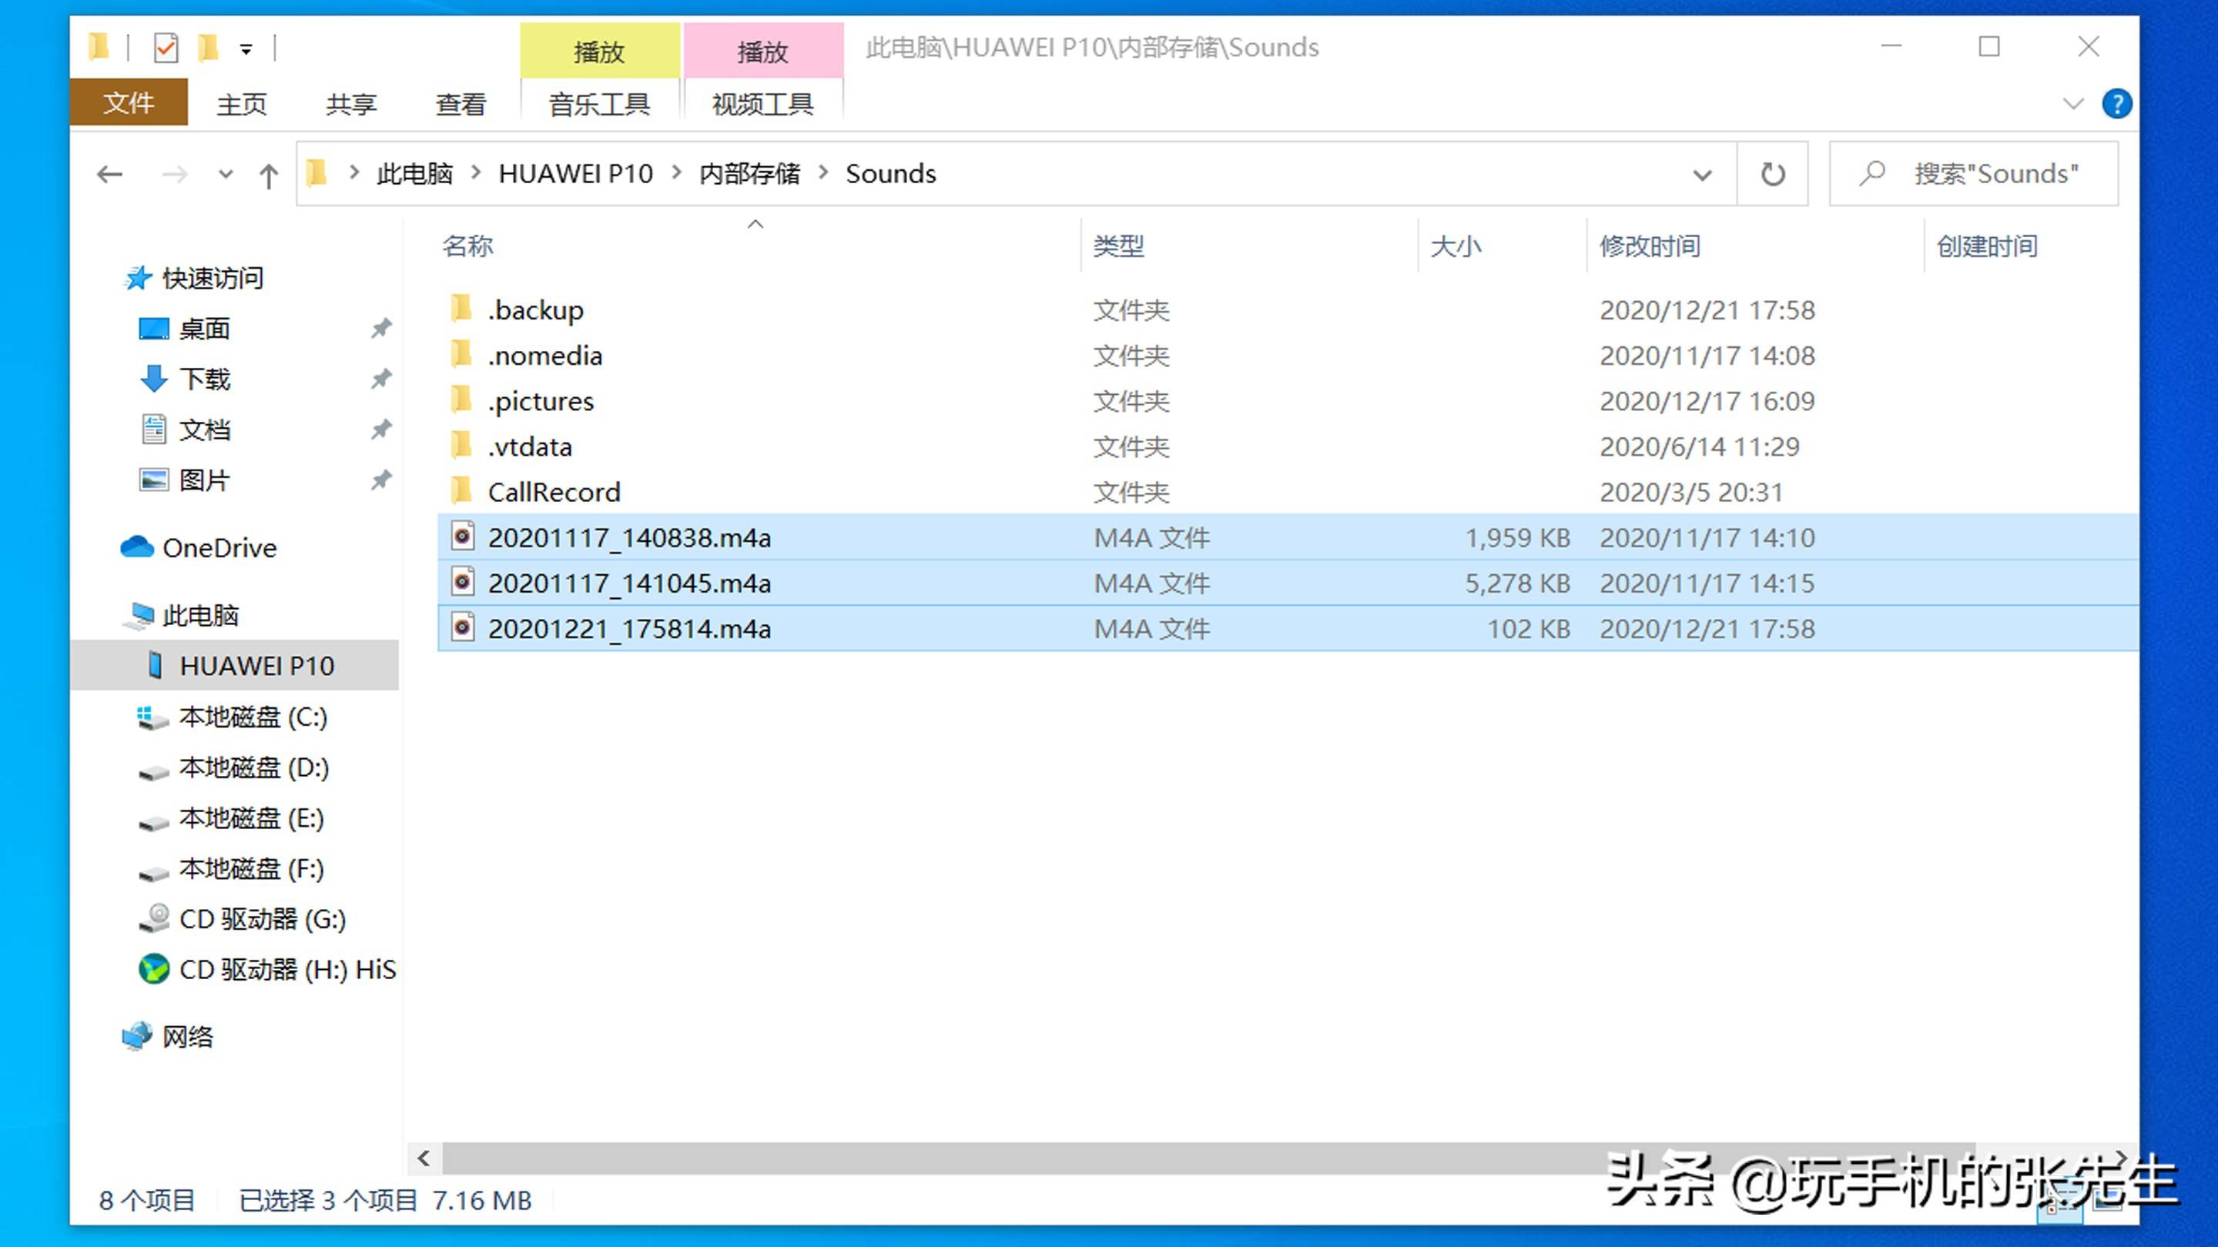
Task: Open the address bar history dropdown
Action: pyautogui.click(x=1701, y=175)
